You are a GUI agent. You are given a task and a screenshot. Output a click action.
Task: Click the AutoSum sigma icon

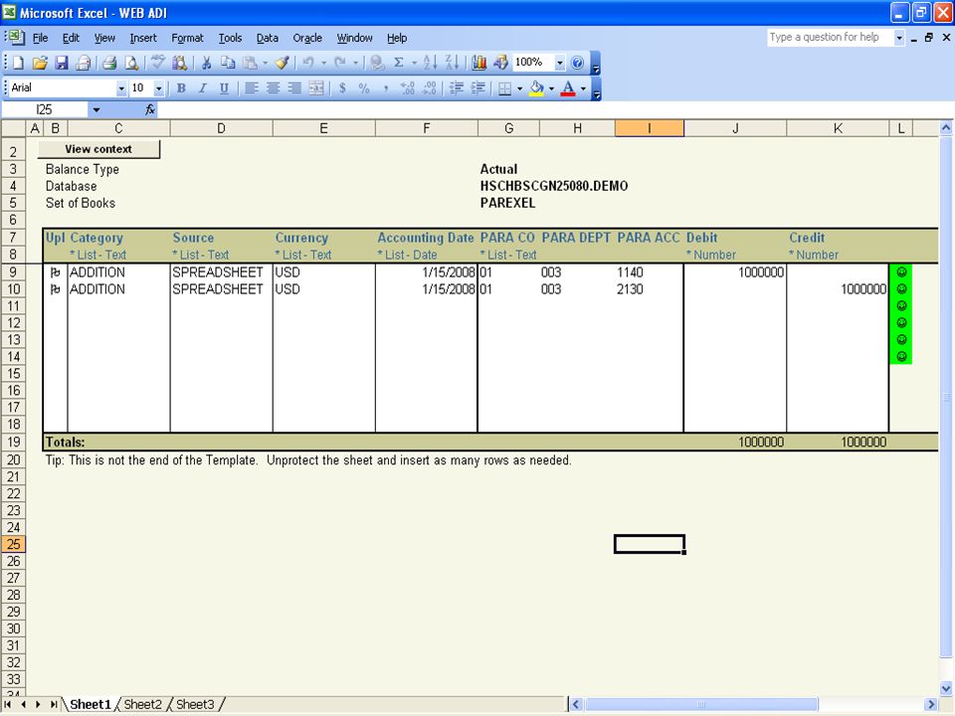[x=399, y=63]
